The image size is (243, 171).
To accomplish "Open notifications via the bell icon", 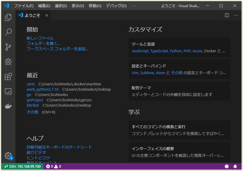I will tap(235, 166).
